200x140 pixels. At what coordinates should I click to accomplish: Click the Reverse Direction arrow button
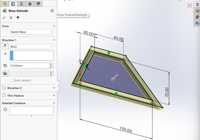coord(5,46)
